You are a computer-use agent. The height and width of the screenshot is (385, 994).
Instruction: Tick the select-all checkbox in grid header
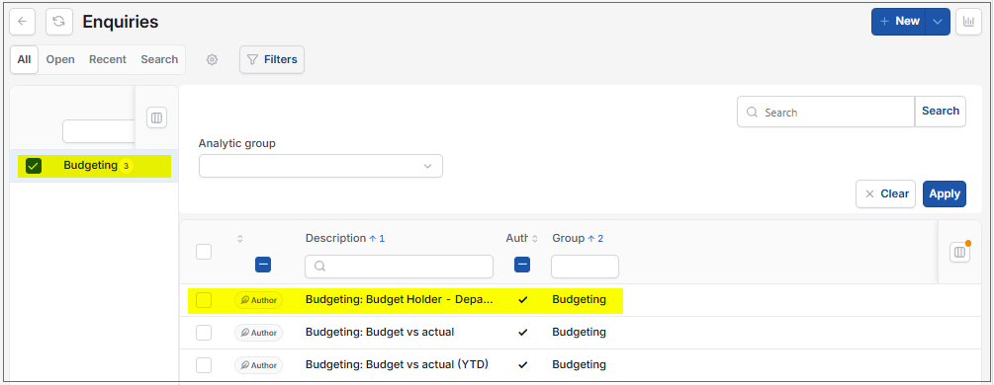204,252
